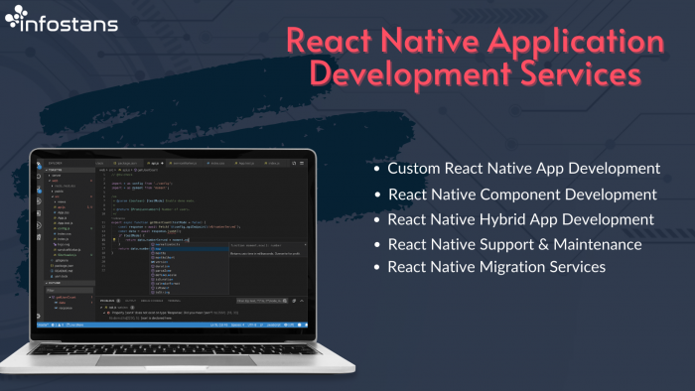695x391 pixels.
Task: Click the Manage gear icon in the activity bar
Action: [39, 316]
